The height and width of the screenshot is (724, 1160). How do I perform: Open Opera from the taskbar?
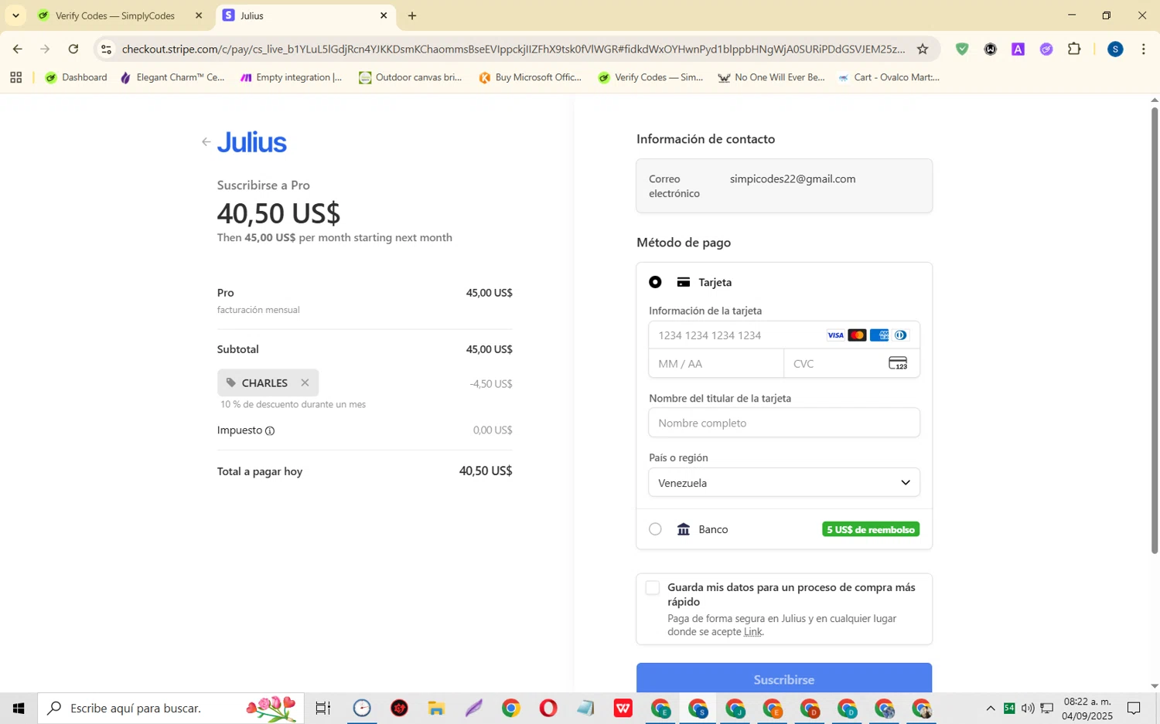click(548, 708)
